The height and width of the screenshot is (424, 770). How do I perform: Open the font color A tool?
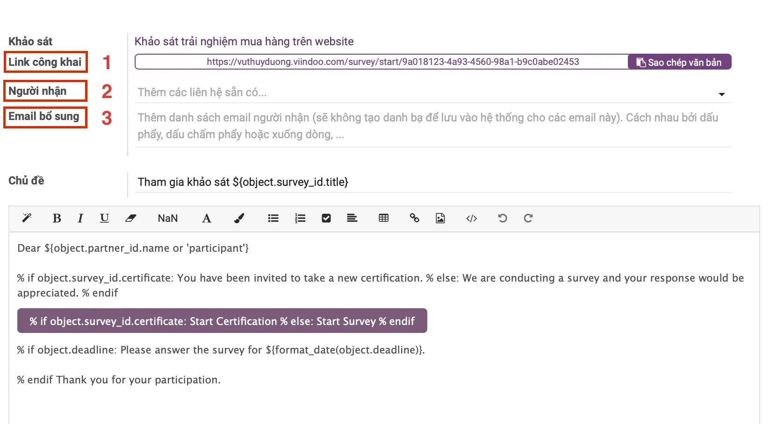click(207, 218)
